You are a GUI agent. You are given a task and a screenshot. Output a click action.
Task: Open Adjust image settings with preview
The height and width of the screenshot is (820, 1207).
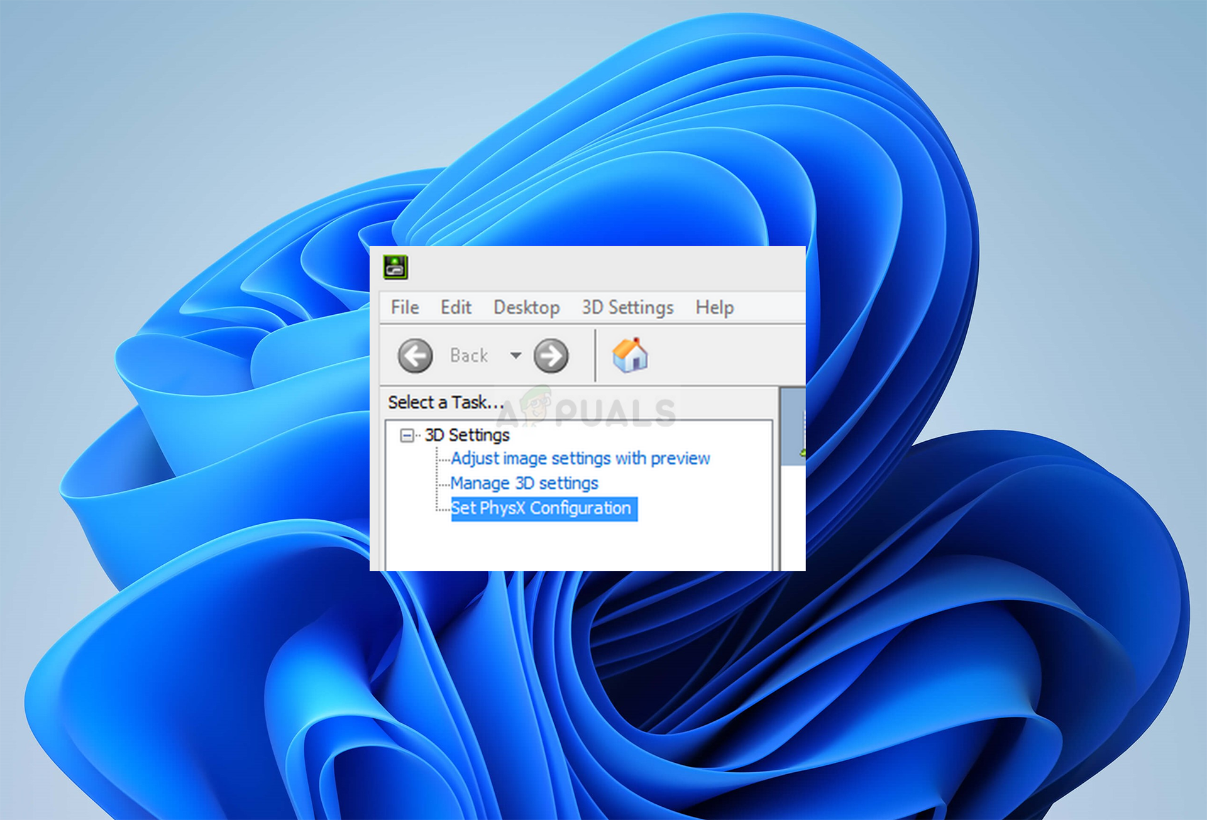pos(580,459)
